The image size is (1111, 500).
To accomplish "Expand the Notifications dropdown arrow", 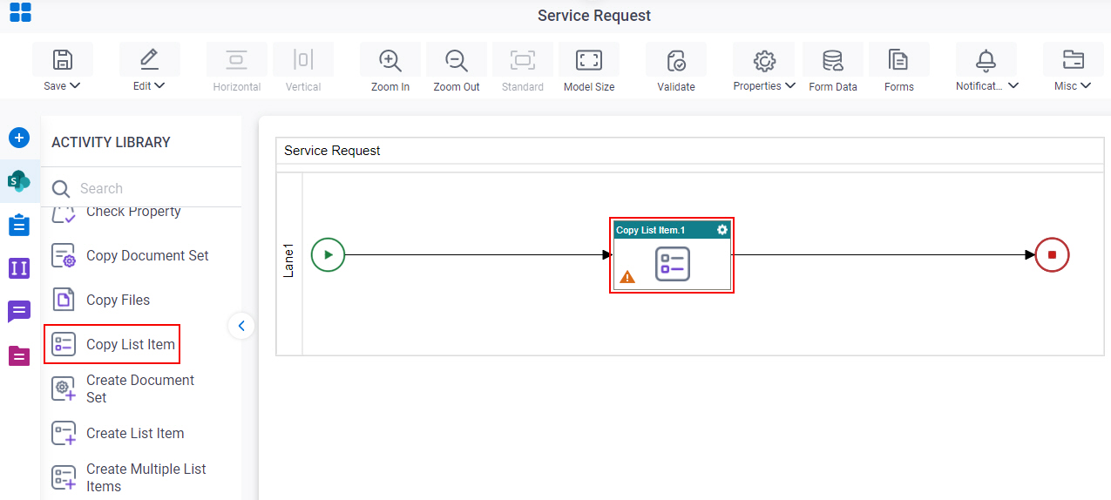I will pyautogui.click(x=1014, y=86).
